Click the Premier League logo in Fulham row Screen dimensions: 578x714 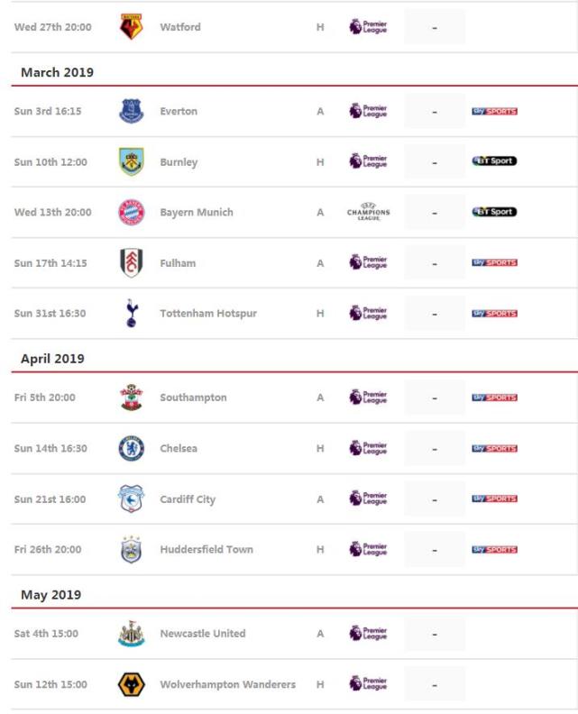[368, 263]
